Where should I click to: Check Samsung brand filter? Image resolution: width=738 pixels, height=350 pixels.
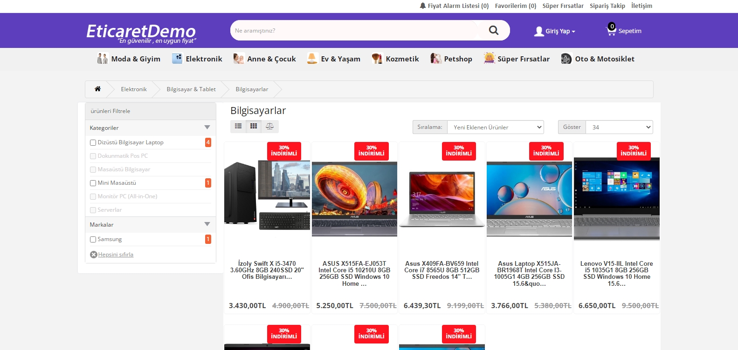point(93,239)
